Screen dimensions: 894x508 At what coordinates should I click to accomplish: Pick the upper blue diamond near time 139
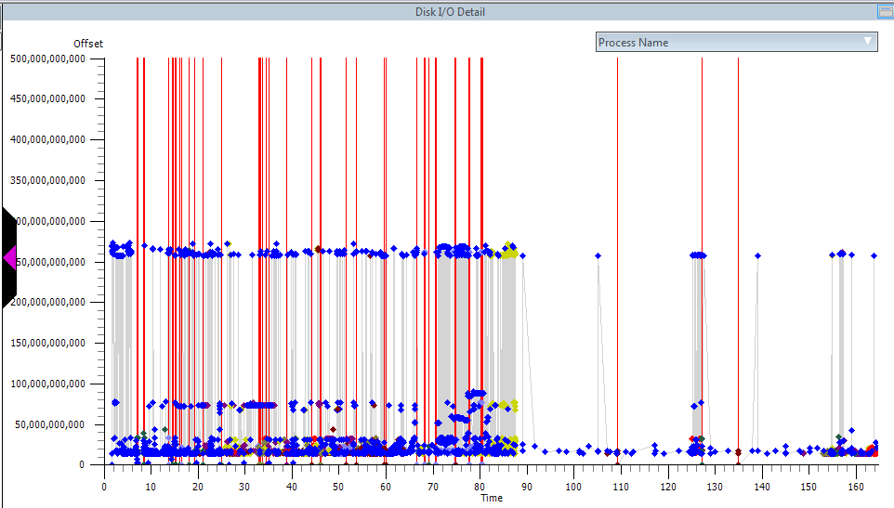click(x=758, y=255)
